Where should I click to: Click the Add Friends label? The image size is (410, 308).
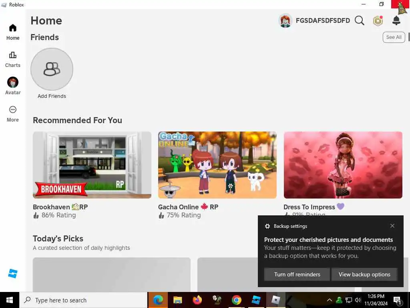52,96
